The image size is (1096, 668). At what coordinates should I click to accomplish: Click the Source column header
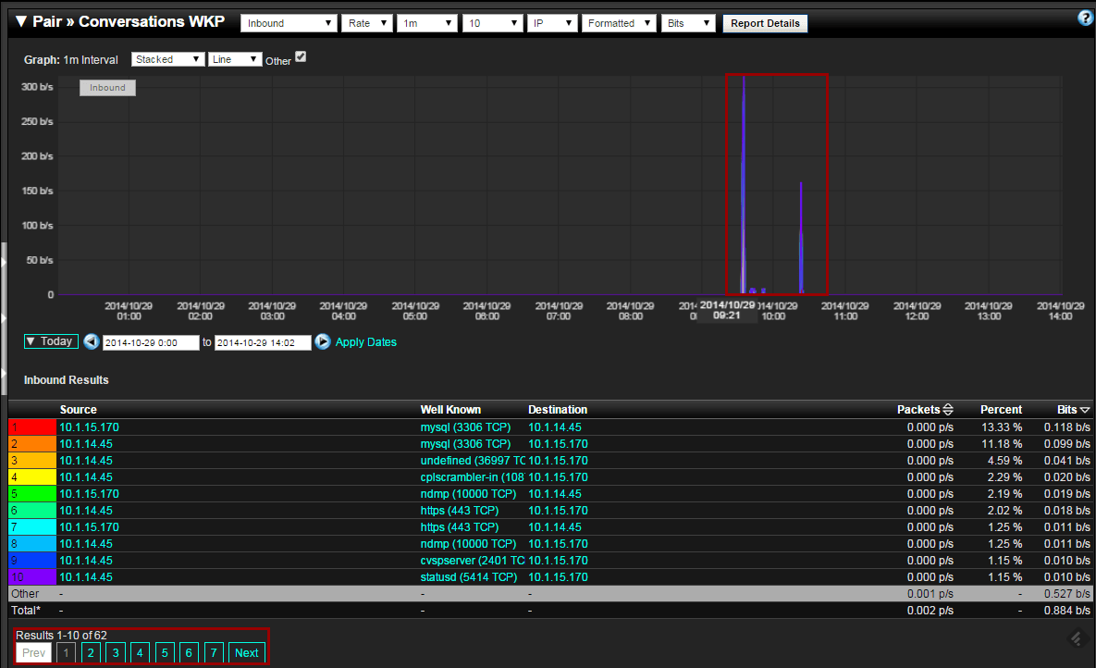pos(79,410)
